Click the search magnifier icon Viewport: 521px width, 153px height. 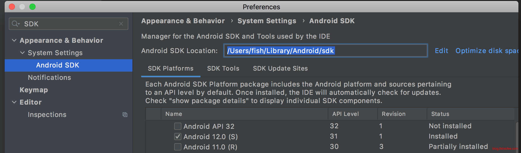[15, 24]
